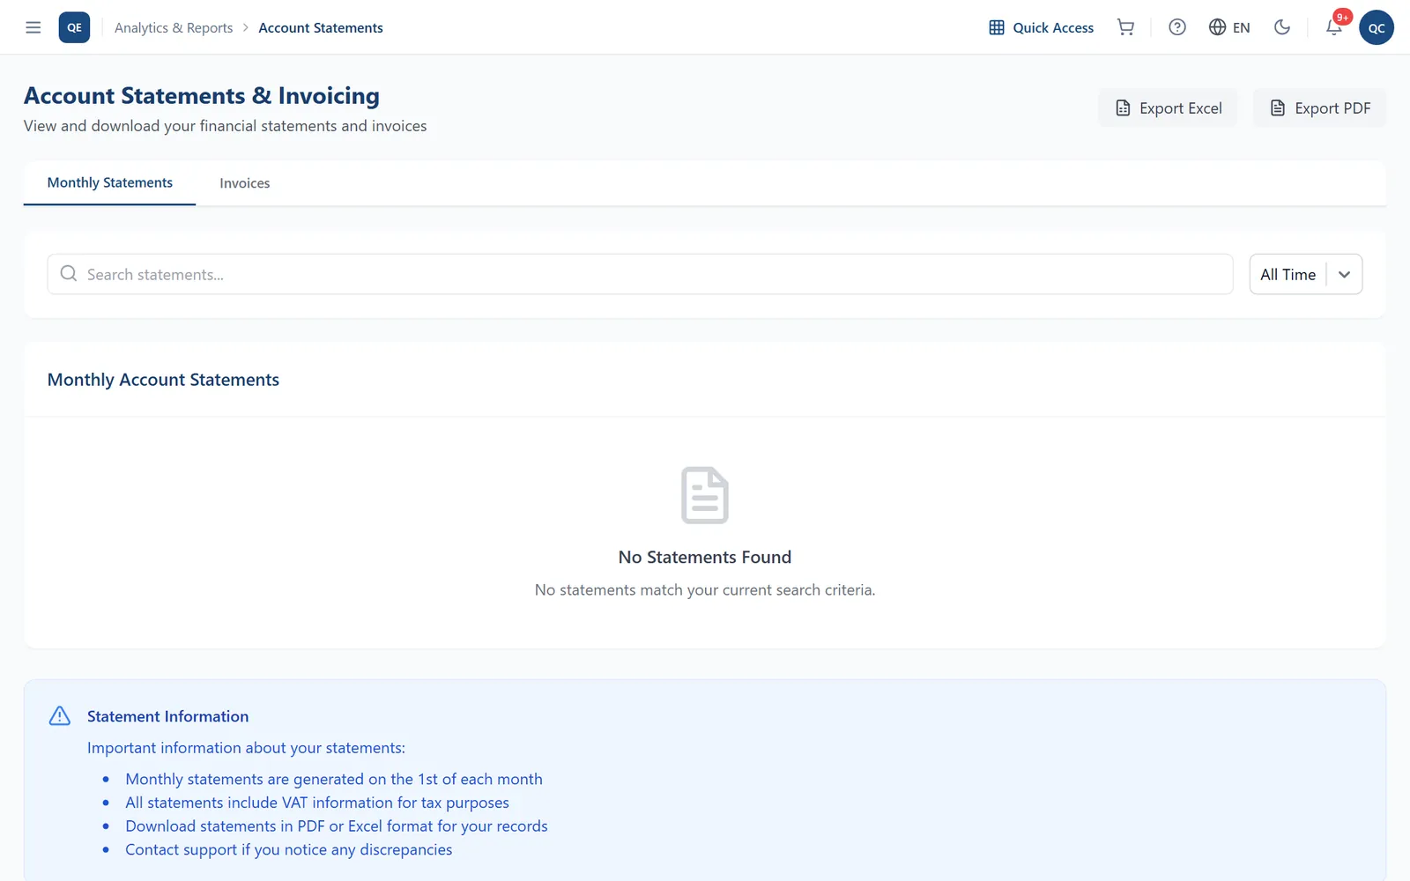Image resolution: width=1410 pixels, height=881 pixels.
Task: Switch language via the EN globe
Action: (1229, 27)
